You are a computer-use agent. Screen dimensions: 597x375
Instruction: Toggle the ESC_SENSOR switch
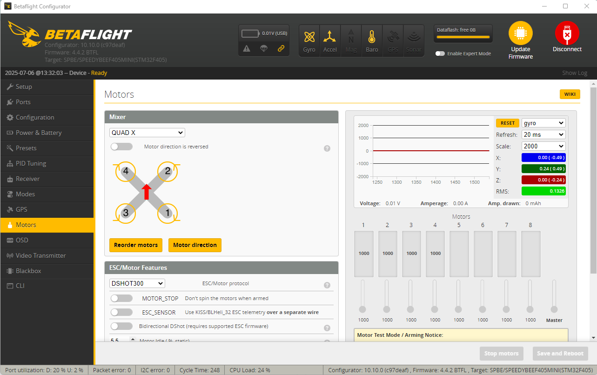[121, 312]
